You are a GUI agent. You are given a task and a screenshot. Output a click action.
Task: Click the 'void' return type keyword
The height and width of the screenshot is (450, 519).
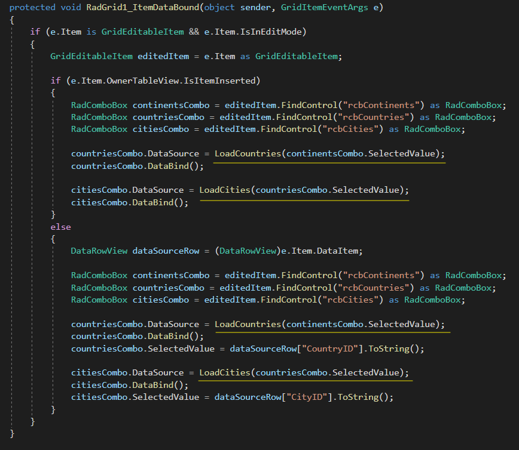pos(71,7)
